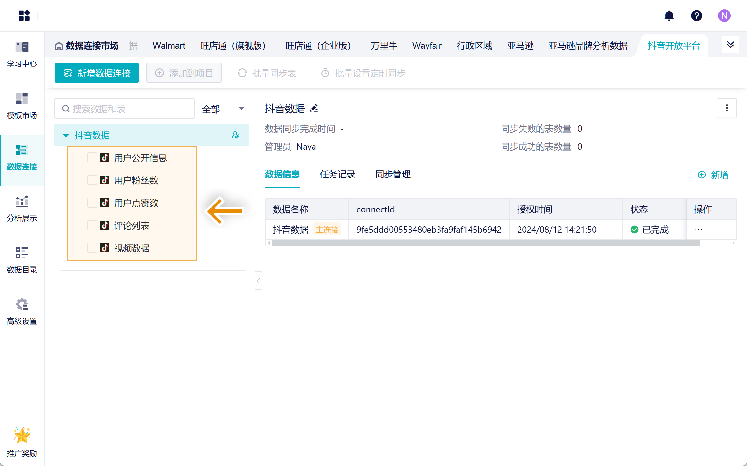Open the three-dot more options menu
This screenshot has width=747, height=466.
point(727,108)
